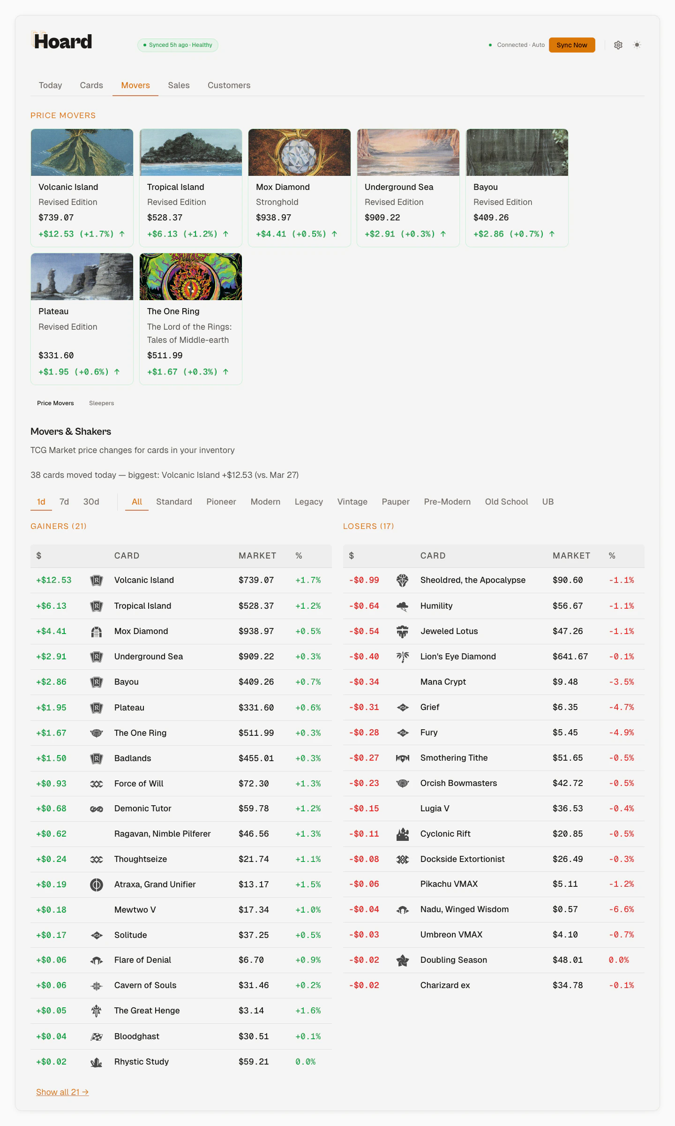Filter by Modern format
This screenshot has height=1126, width=675.
[265, 502]
